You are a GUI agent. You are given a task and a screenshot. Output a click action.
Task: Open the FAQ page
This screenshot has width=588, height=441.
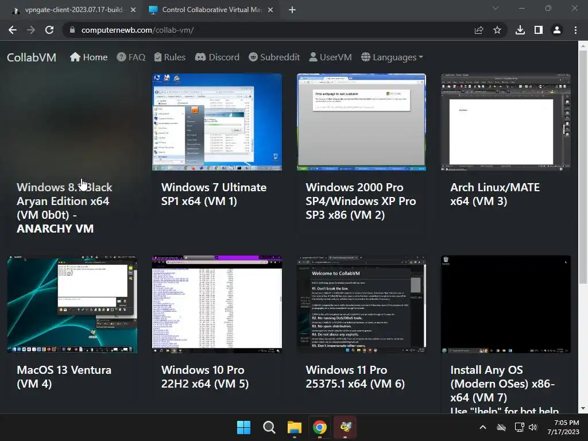click(x=131, y=57)
